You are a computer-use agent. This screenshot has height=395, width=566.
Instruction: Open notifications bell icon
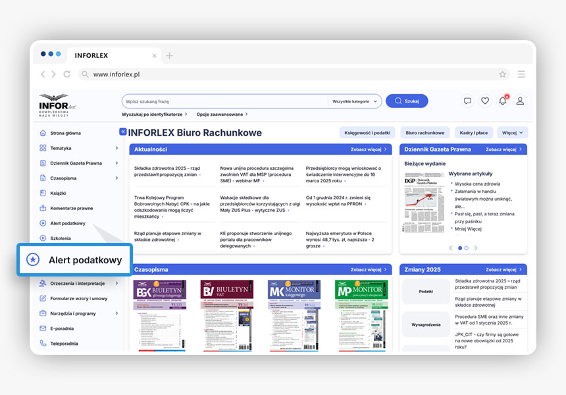[503, 101]
